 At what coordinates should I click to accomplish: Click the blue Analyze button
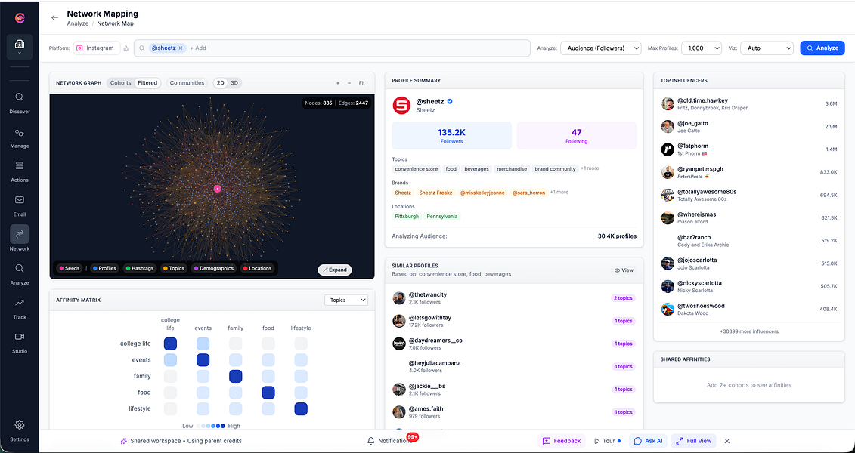[822, 48]
